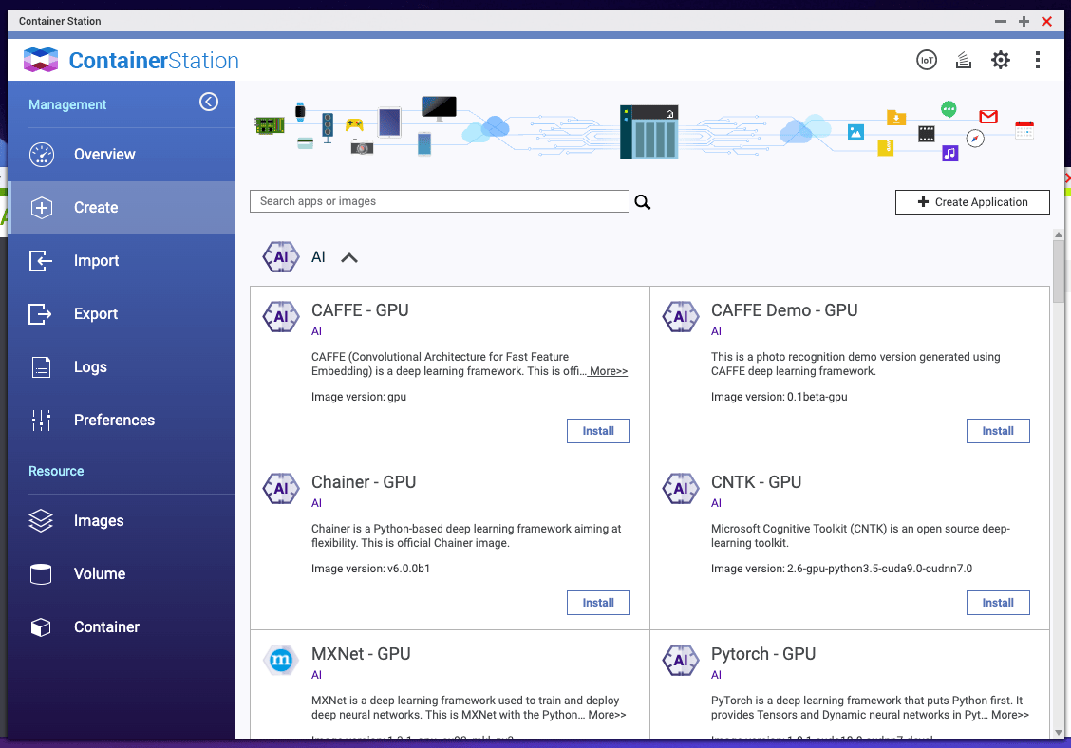Viewport: 1071px width, 748px height.
Task: Click Image version: v6.0.0b1 text
Action: (x=371, y=569)
